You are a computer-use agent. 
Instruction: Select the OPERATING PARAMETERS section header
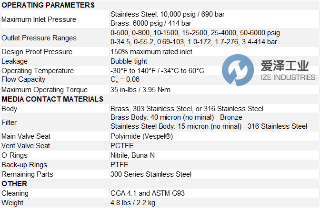(48, 5)
